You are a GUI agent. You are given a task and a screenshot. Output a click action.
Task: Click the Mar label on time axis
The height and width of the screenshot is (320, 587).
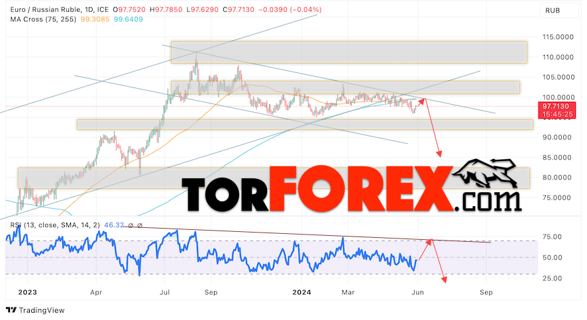(x=348, y=292)
